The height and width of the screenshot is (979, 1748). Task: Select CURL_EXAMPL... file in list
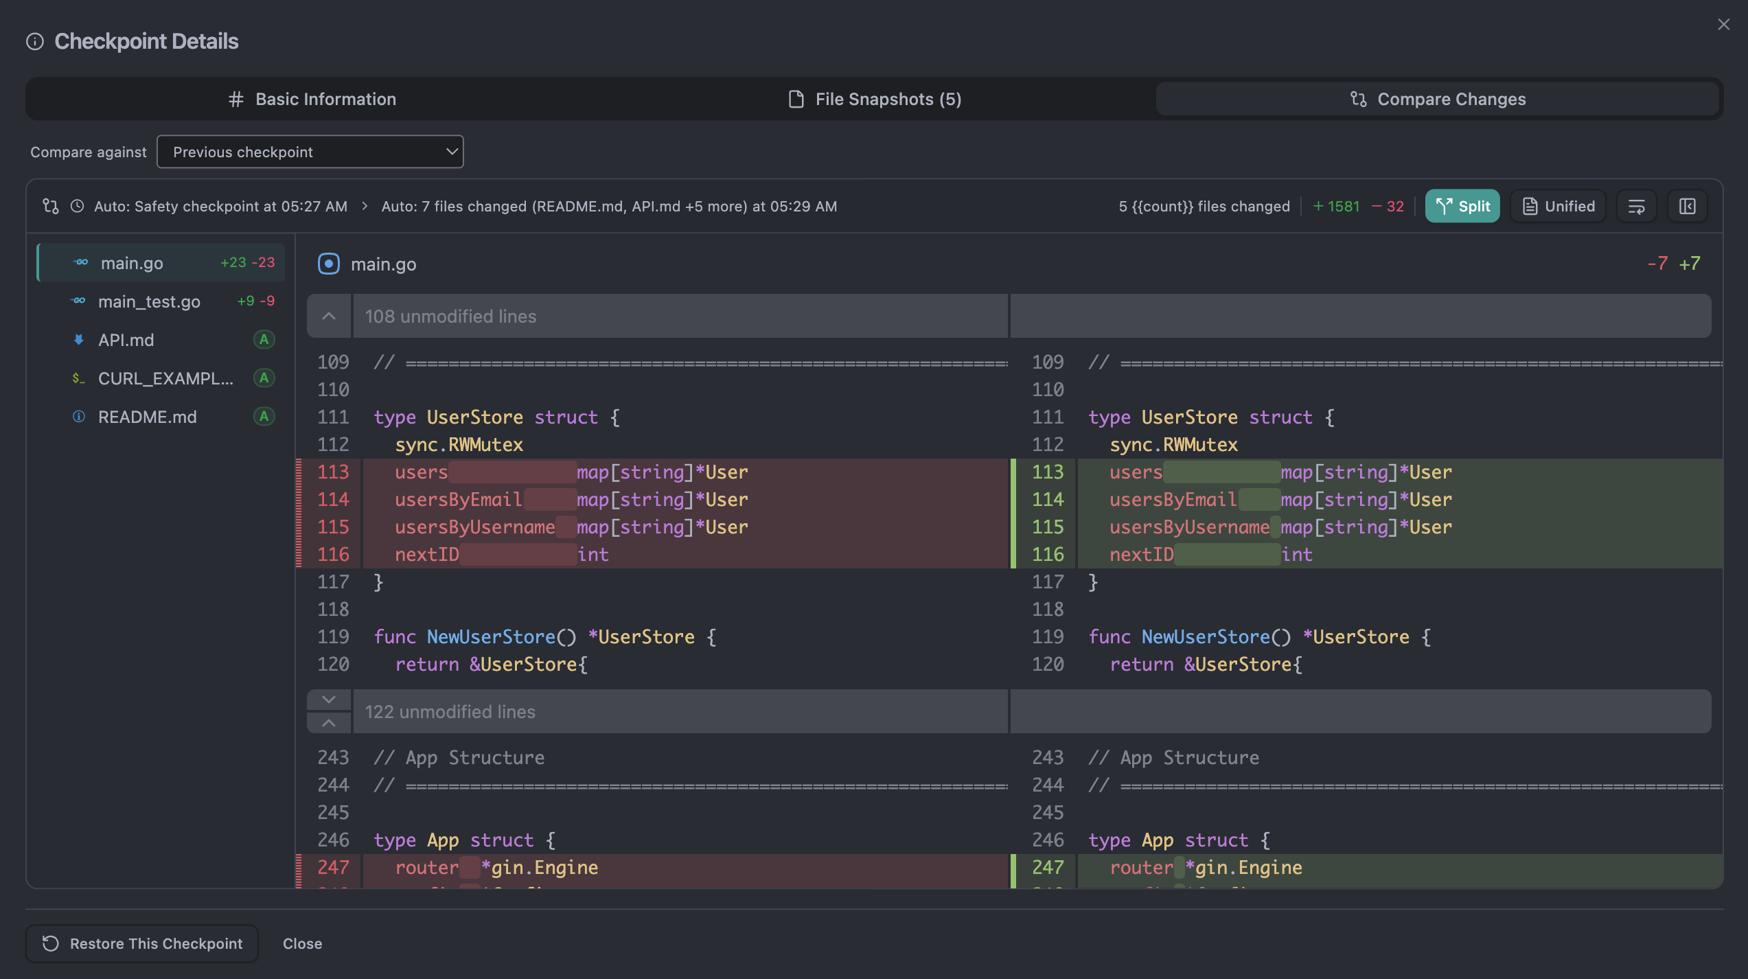(x=161, y=378)
